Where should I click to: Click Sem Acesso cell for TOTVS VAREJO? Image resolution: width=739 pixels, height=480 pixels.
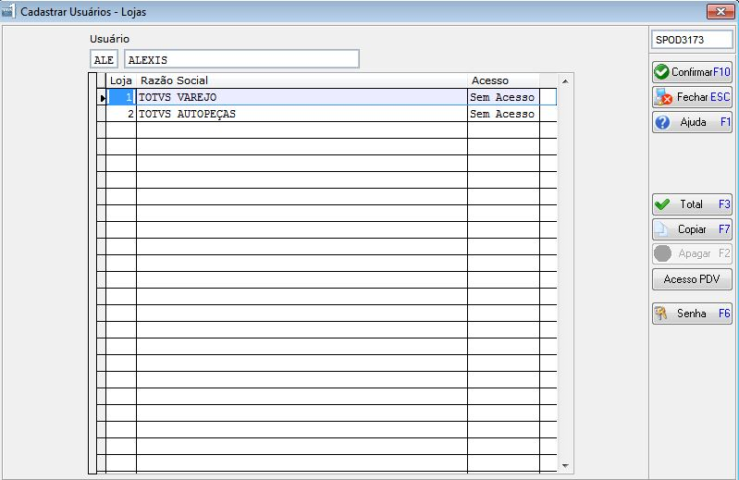503,97
